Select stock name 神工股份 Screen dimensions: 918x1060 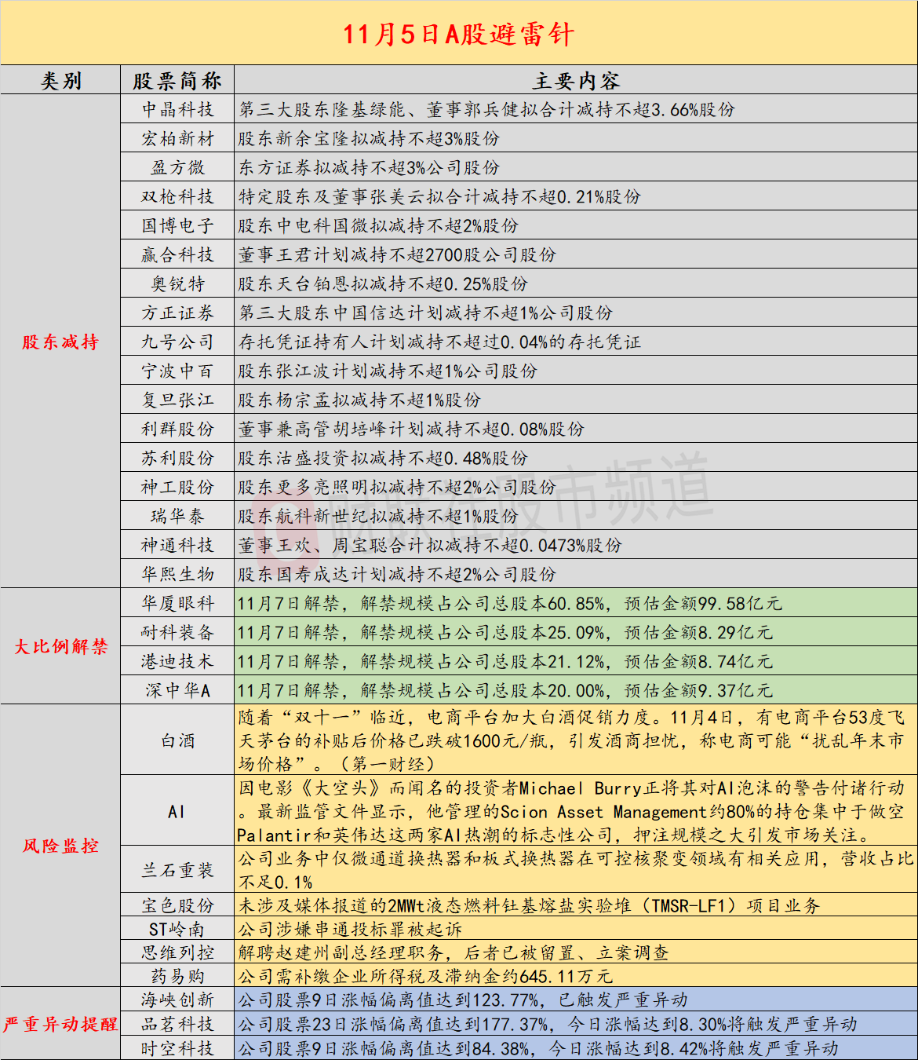pos(177,487)
